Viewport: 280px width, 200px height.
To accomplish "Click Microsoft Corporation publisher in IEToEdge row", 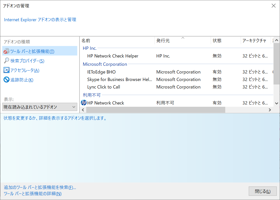I will pos(178,72).
